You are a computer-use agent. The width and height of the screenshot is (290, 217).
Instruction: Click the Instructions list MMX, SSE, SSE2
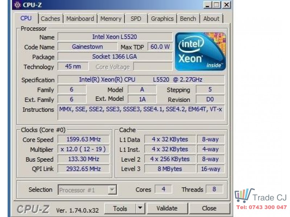[141, 112]
